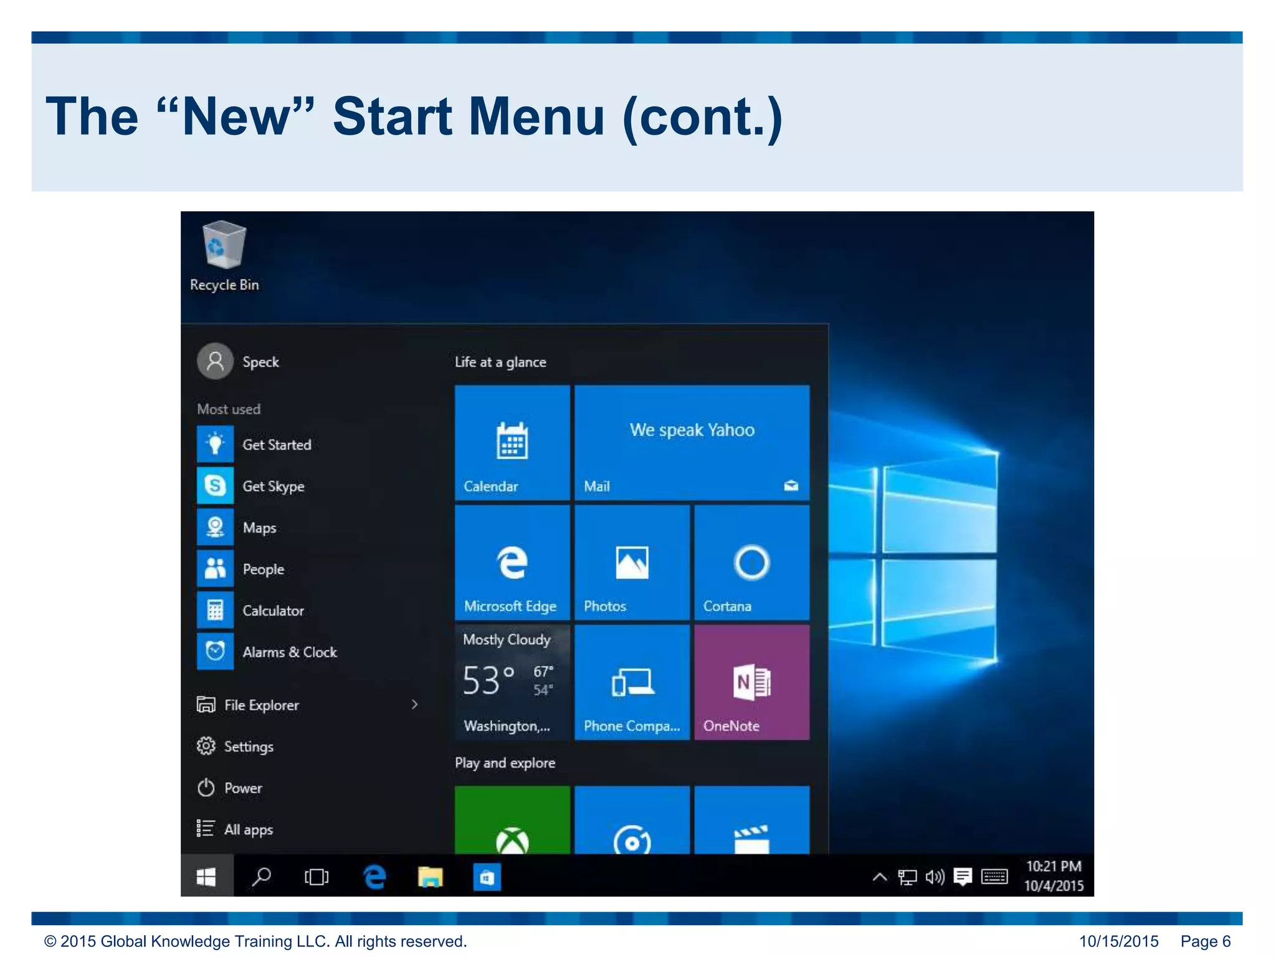
Task: Click the Power option
Action: pyautogui.click(x=229, y=788)
